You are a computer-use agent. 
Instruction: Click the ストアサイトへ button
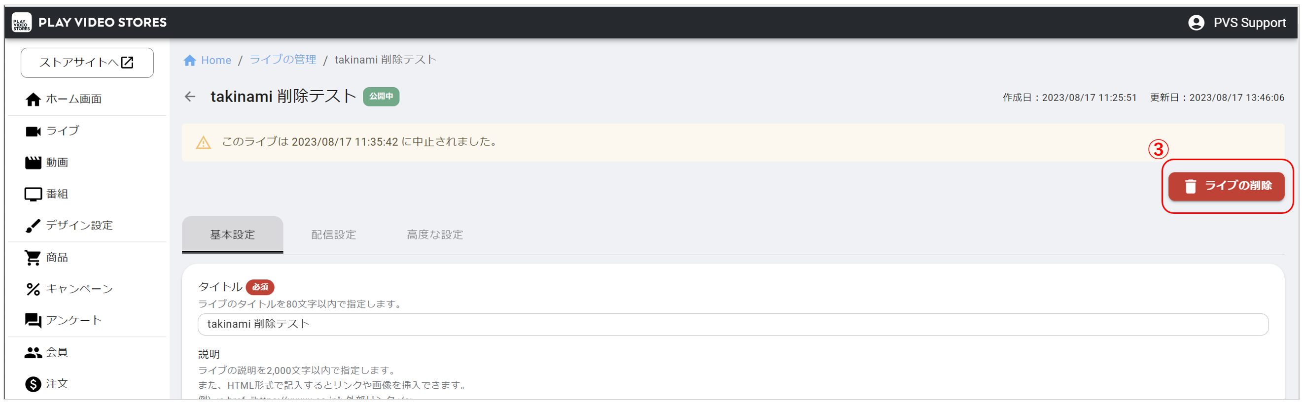pyautogui.click(x=87, y=63)
